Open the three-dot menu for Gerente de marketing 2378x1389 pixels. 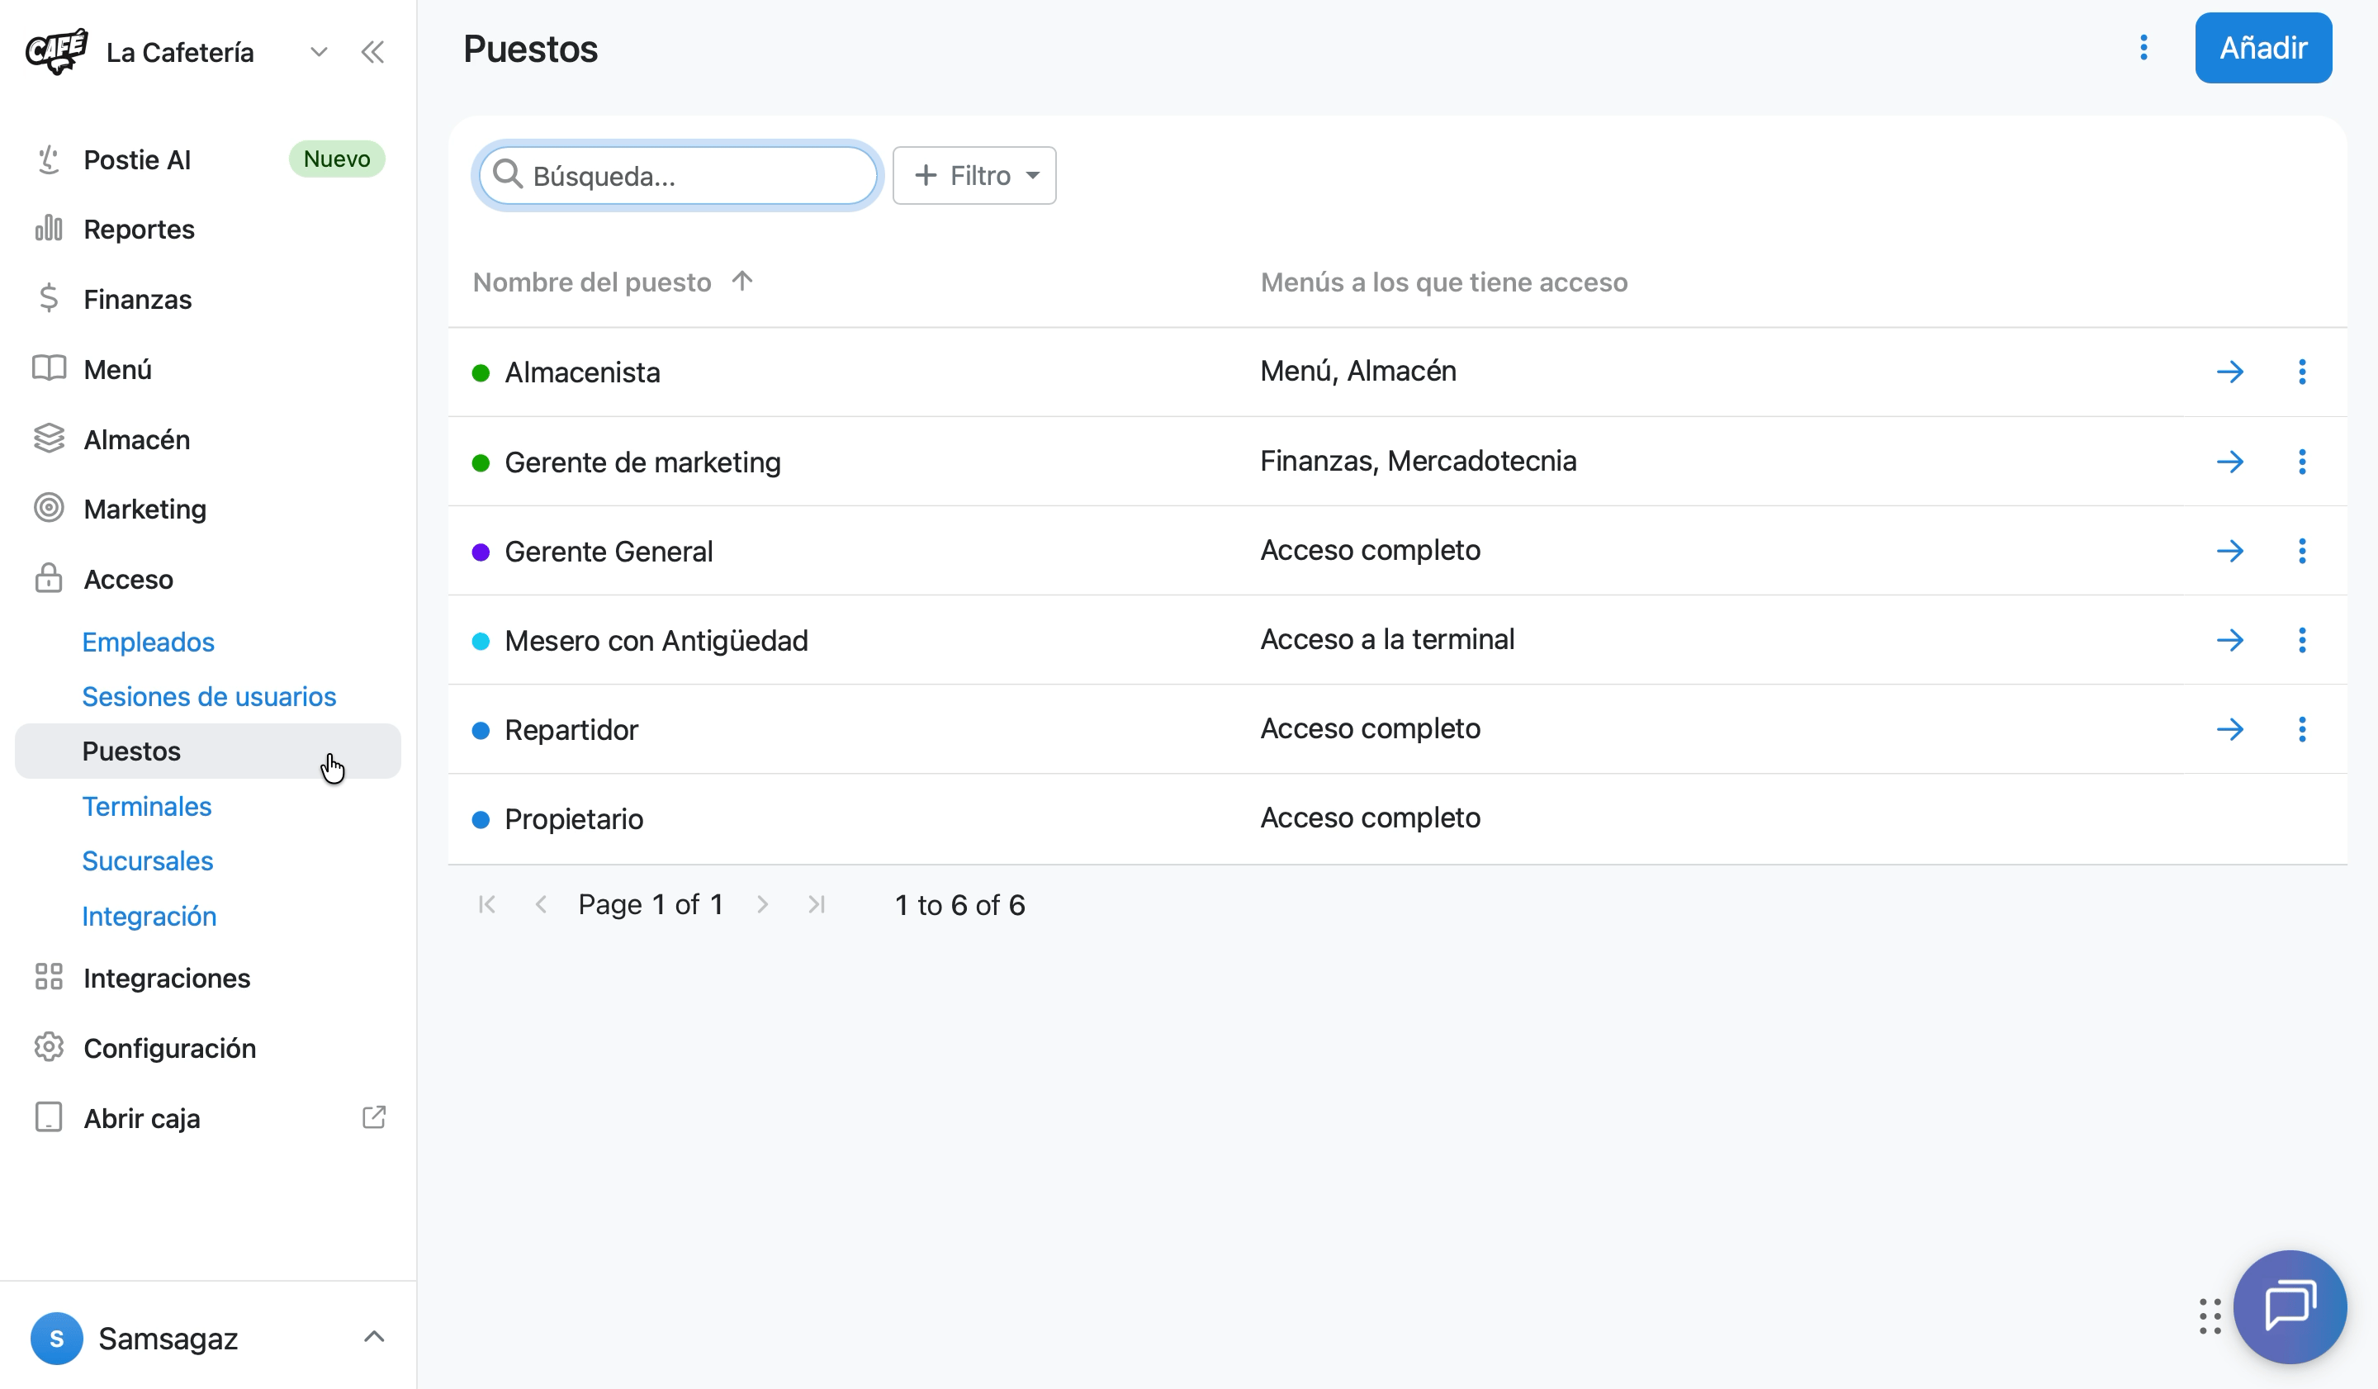tap(2303, 462)
